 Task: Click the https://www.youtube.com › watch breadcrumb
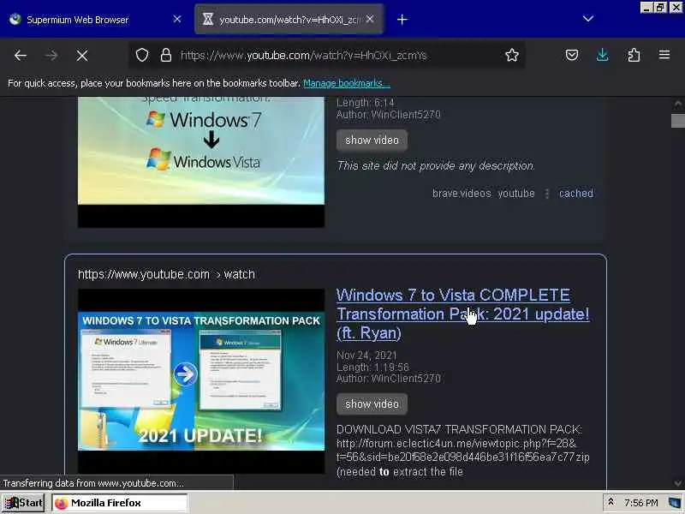click(x=166, y=274)
